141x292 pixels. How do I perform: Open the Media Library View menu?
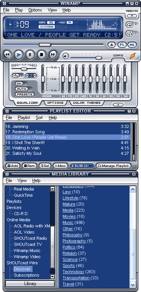[x=22, y=181]
